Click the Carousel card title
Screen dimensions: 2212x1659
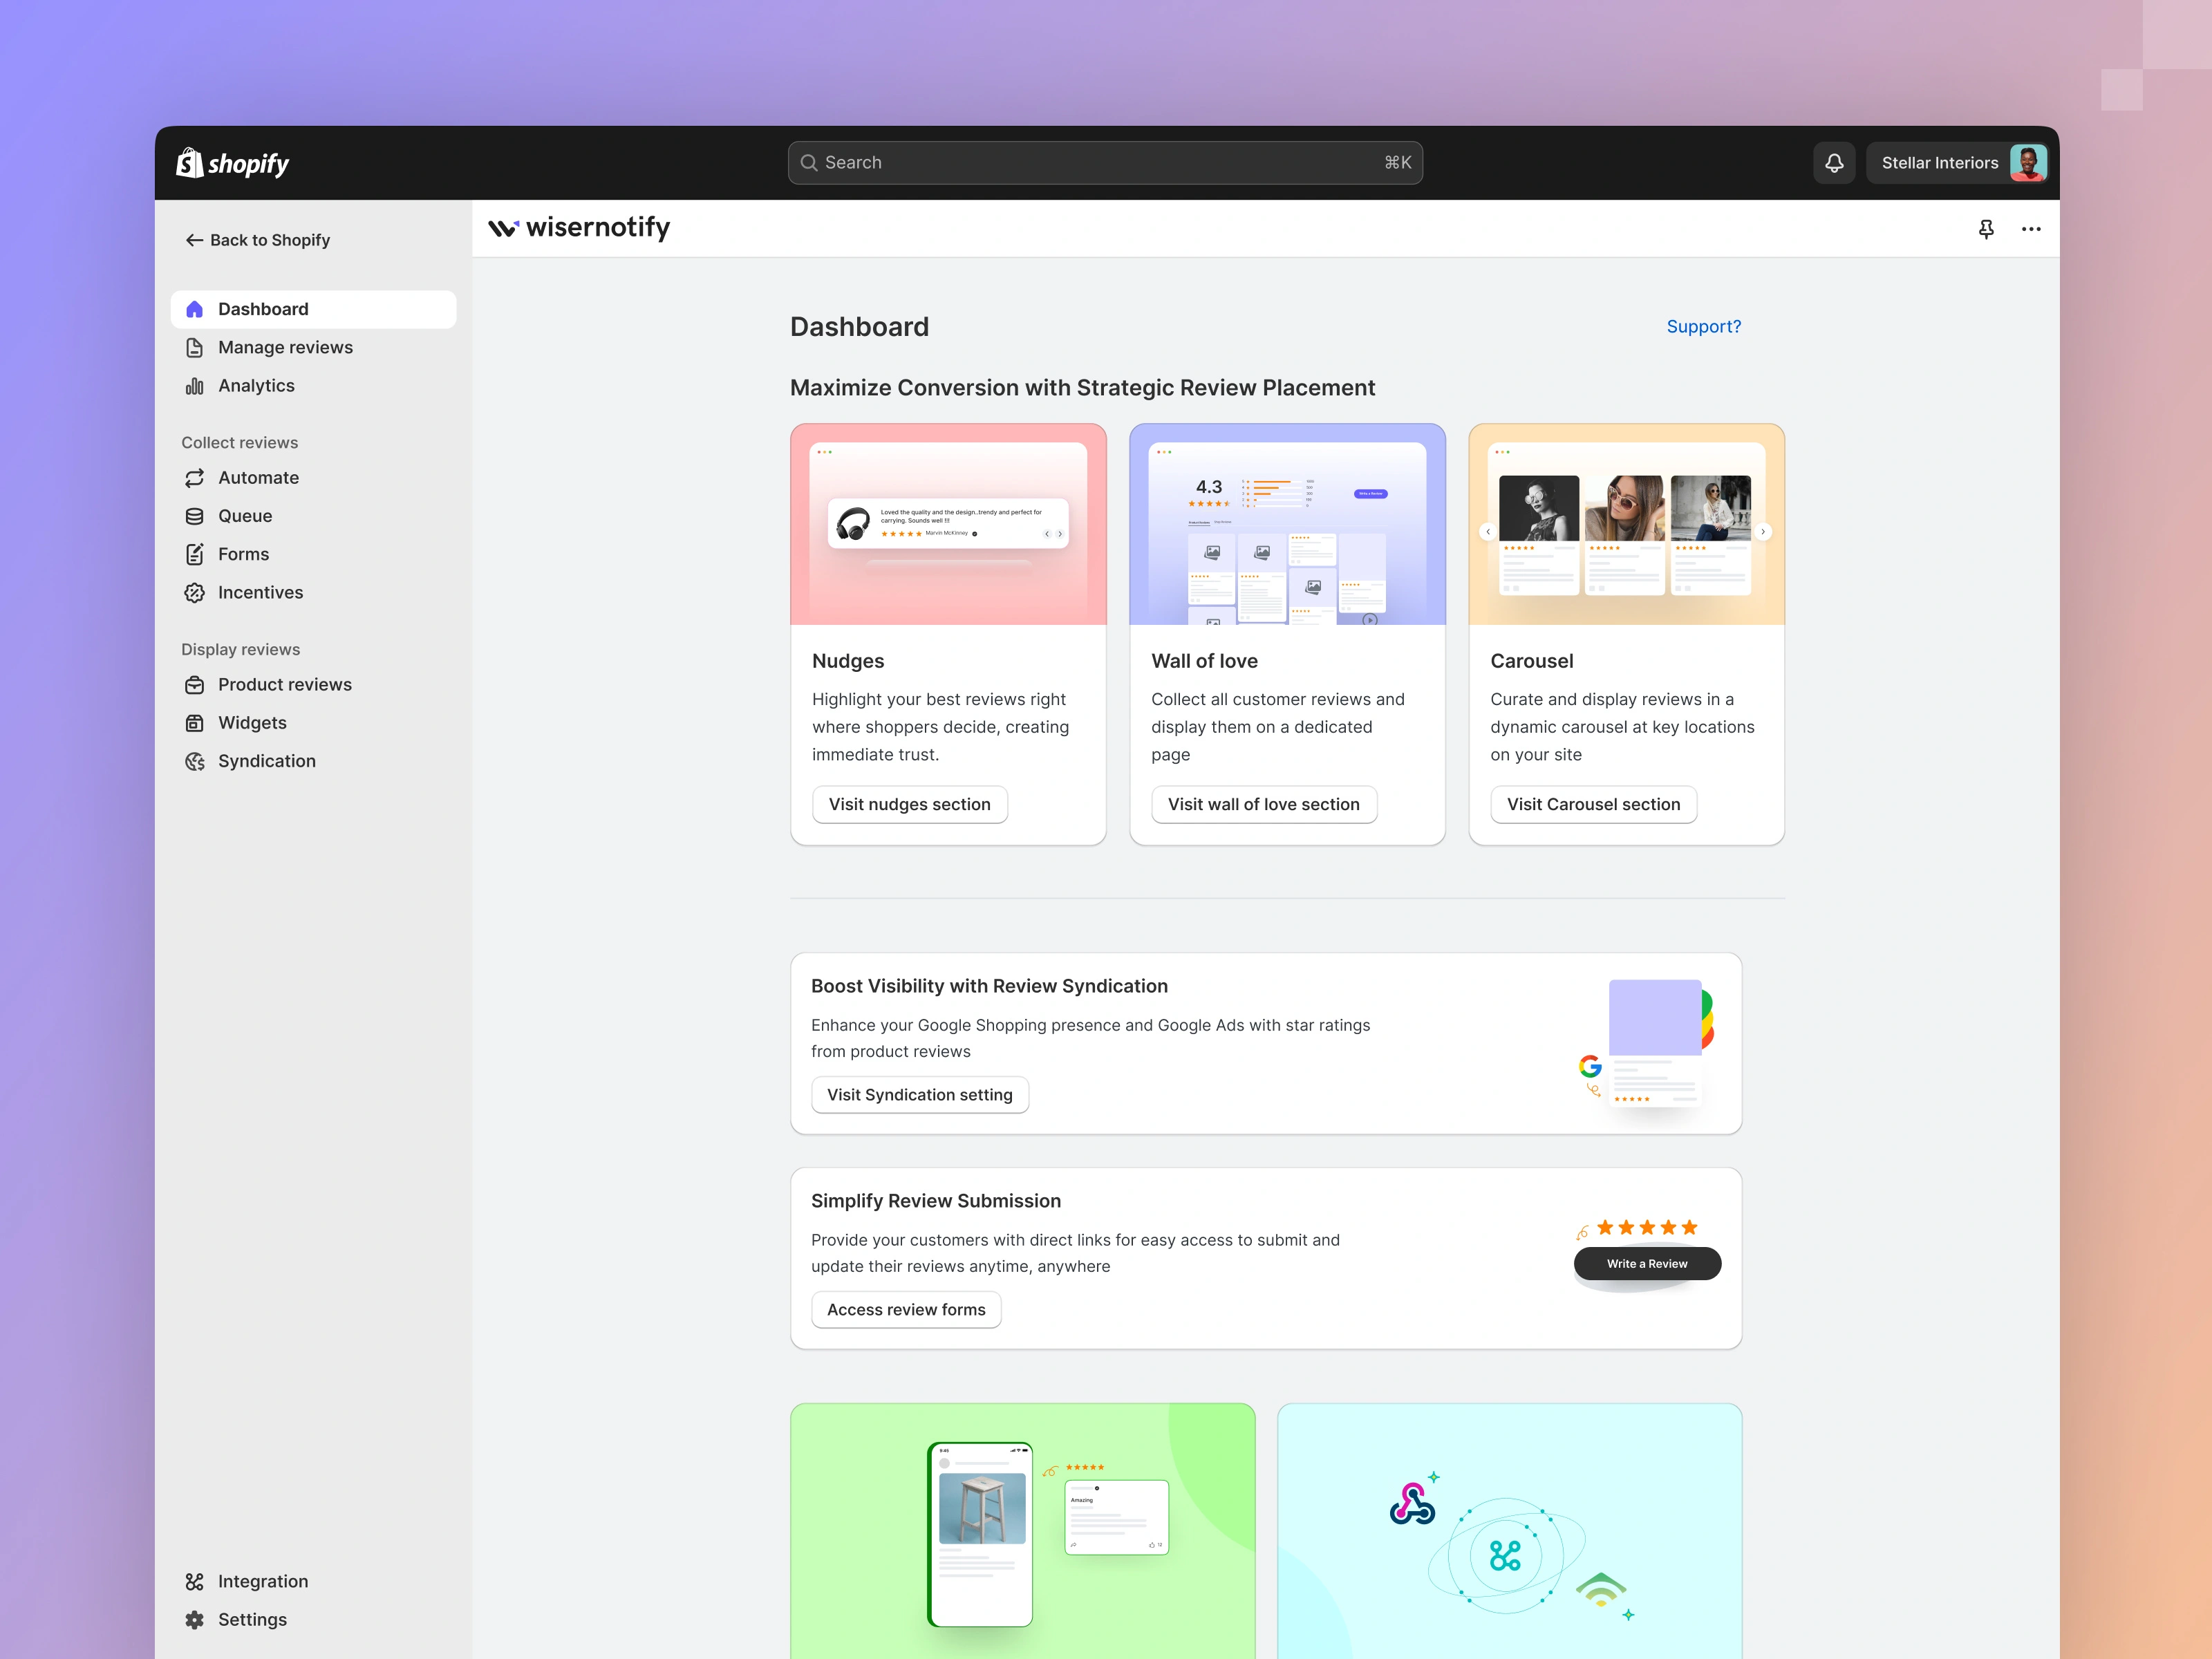click(1531, 661)
